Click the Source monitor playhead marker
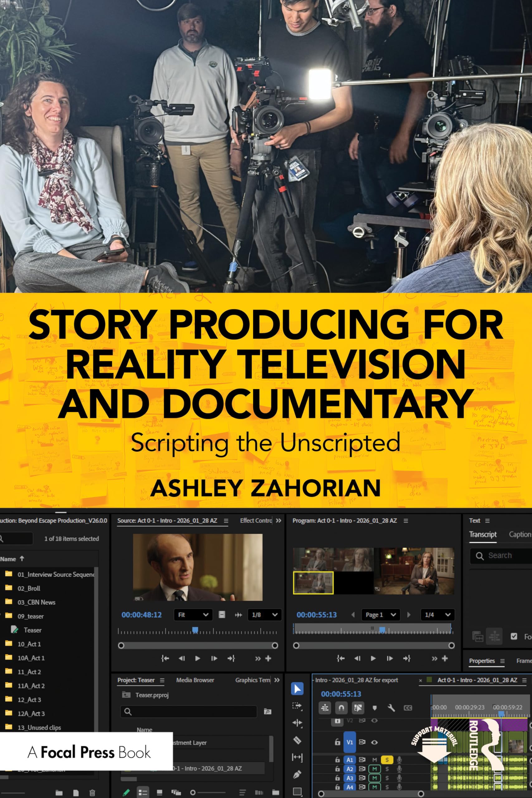This screenshot has height=798, width=532. [x=195, y=630]
